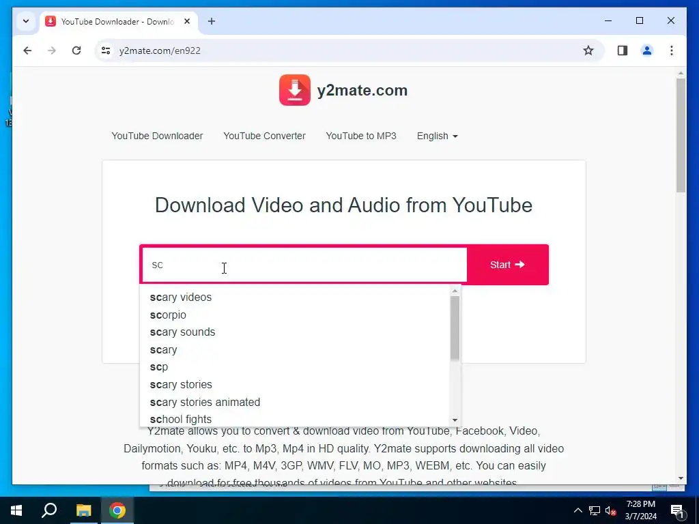
Task: Open notification center icon
Action: point(677,510)
